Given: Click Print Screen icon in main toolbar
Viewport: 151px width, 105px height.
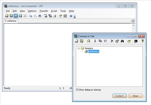Looking at the screenshot, I should [45, 16].
